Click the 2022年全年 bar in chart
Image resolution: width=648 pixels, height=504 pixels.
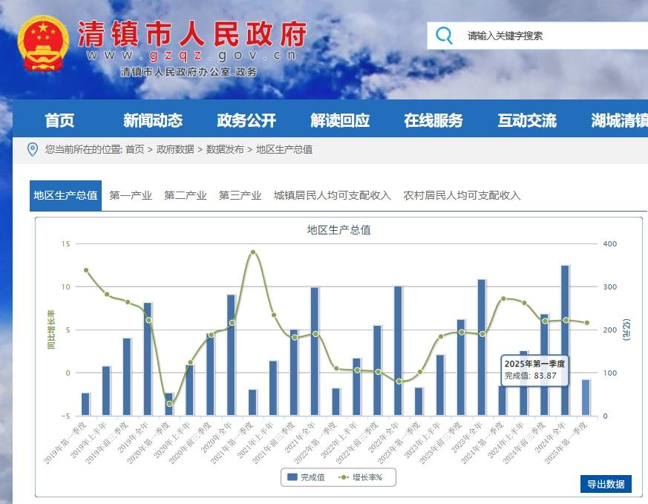[398, 351]
